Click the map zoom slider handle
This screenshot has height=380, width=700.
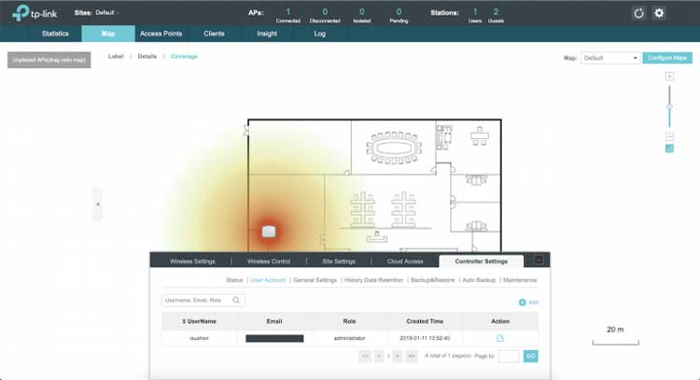(x=669, y=107)
